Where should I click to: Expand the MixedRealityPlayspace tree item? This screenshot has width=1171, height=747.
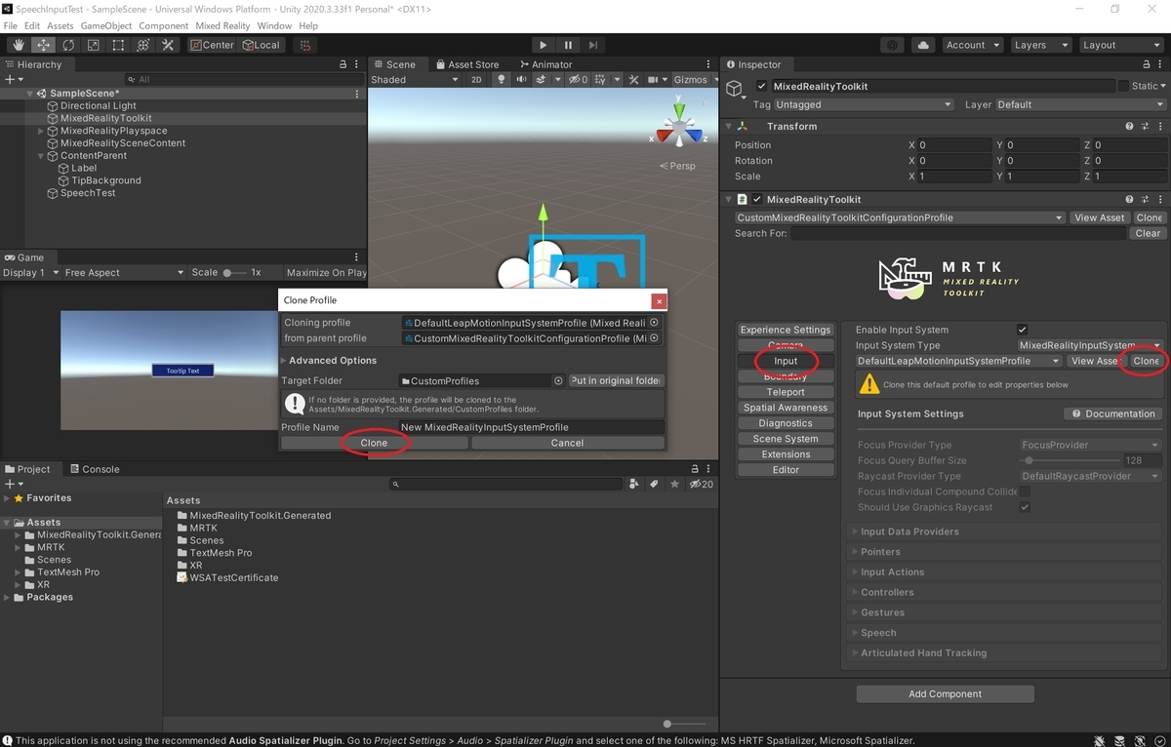pos(41,131)
